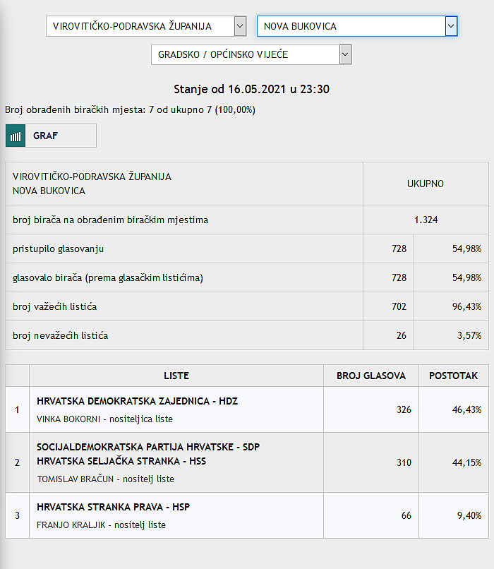Click the BROJ GLASOVA column header
Screen dimensions: 494x569
371,376
